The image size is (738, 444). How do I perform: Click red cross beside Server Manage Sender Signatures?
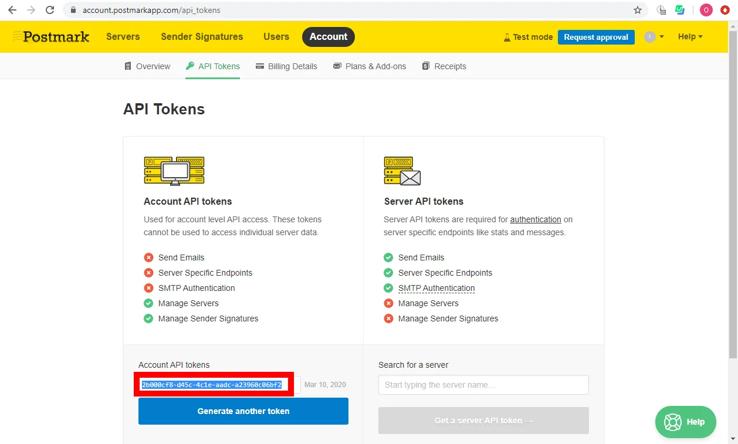[388, 318]
